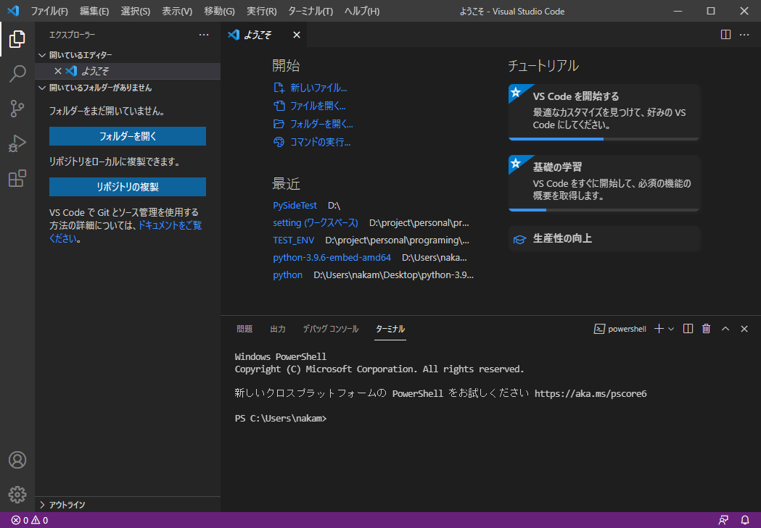This screenshot has height=528, width=761.
Task: Click the VS Code logo in title bar
Action: (13, 11)
